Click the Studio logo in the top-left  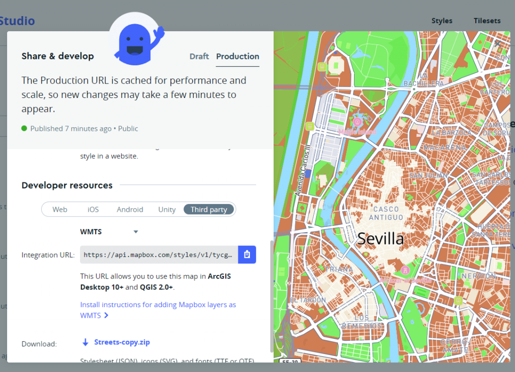coord(17,21)
